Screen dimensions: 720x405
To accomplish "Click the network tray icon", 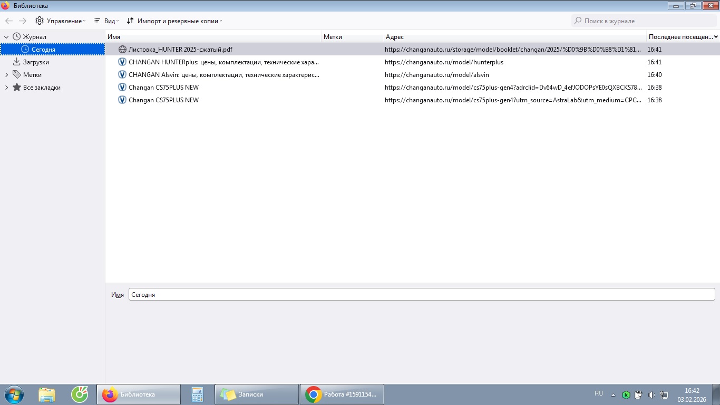I will [x=664, y=395].
